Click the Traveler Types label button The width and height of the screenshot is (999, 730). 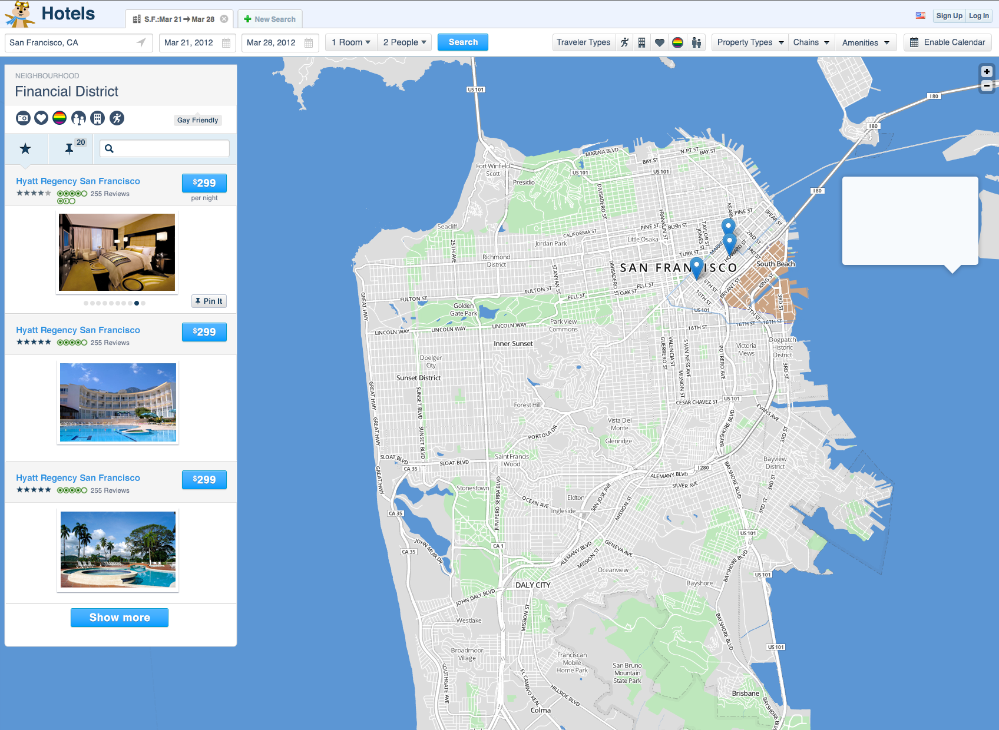(x=584, y=42)
